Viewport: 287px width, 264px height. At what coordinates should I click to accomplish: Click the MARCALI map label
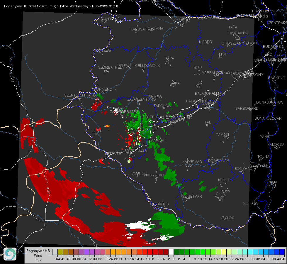(158, 141)
